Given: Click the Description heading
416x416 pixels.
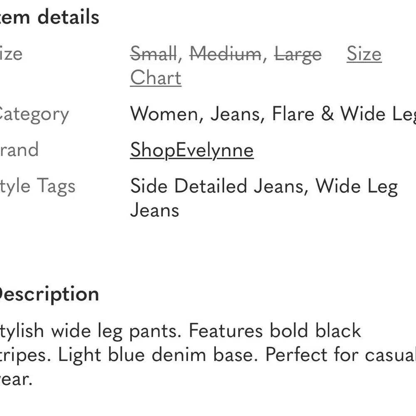Looking at the screenshot, I should pyautogui.click(x=50, y=293).
